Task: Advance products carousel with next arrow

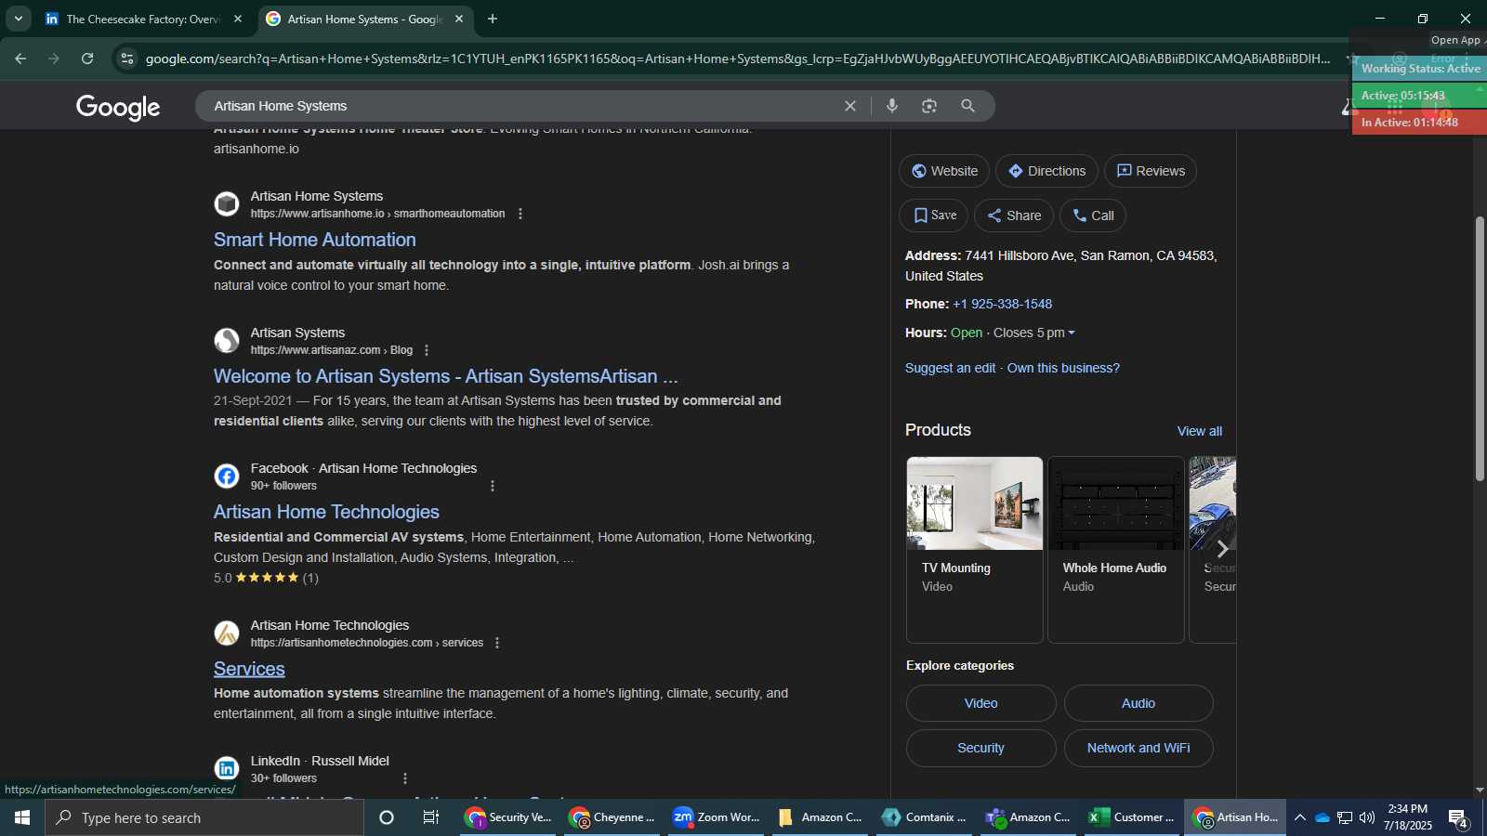Action: (x=1222, y=549)
